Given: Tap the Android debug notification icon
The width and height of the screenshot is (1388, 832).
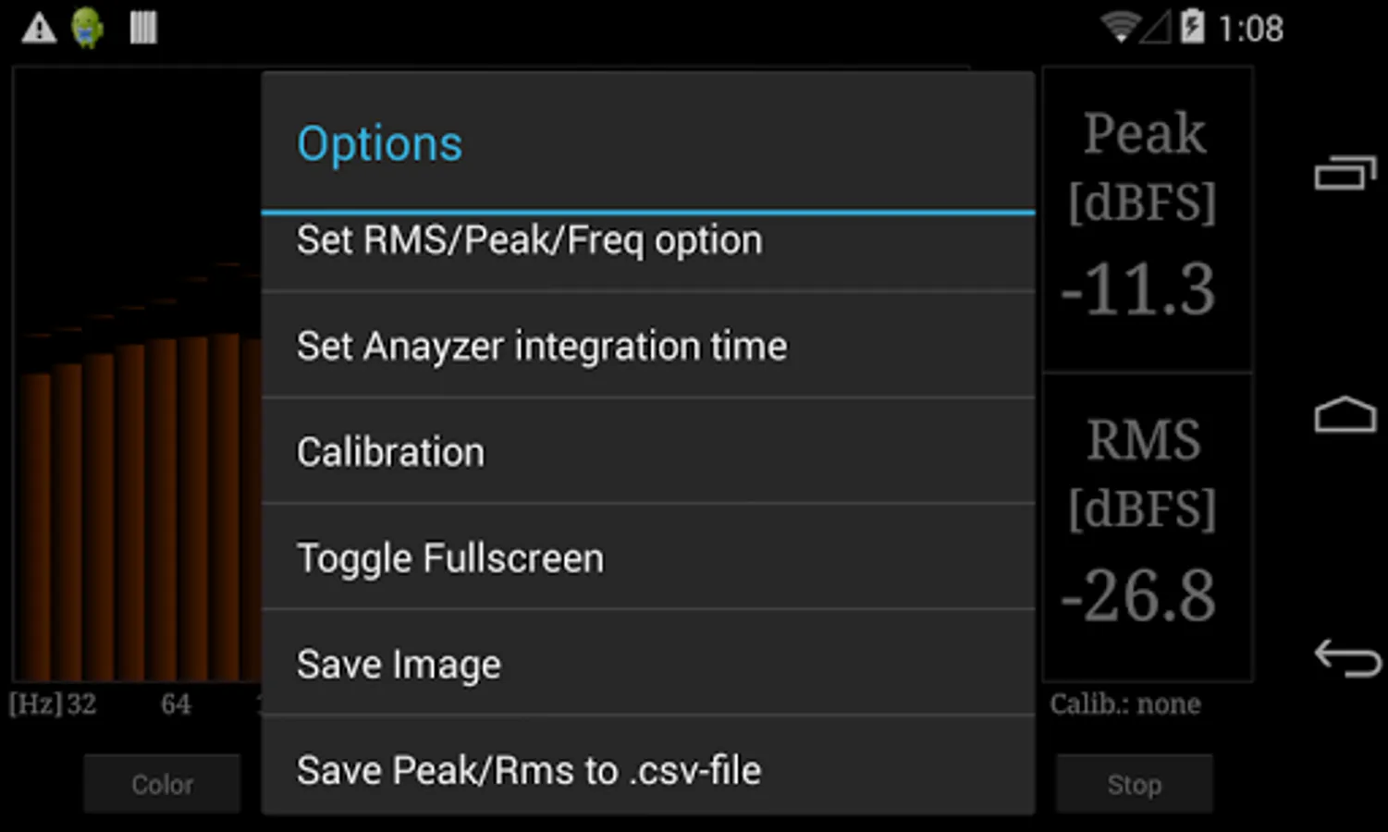Looking at the screenshot, I should pyautogui.click(x=88, y=28).
